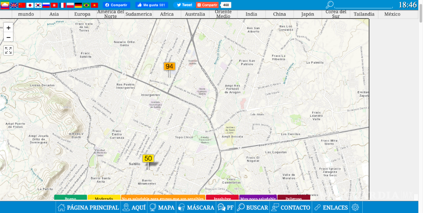The height and width of the screenshot is (213, 423).
Task: Choose the Brazil flag language
Action: pyautogui.click(x=87, y=5)
